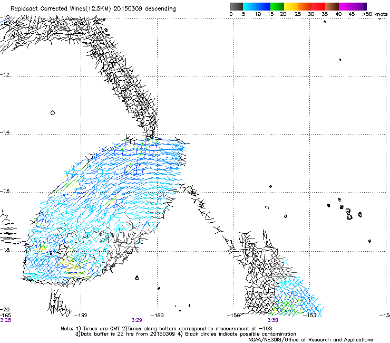Click the purple 3:28 time stamp
The height and width of the screenshot is (343, 390).
point(5,320)
